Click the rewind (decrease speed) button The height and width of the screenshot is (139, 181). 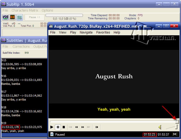pyautogui.click(x=76, y=127)
